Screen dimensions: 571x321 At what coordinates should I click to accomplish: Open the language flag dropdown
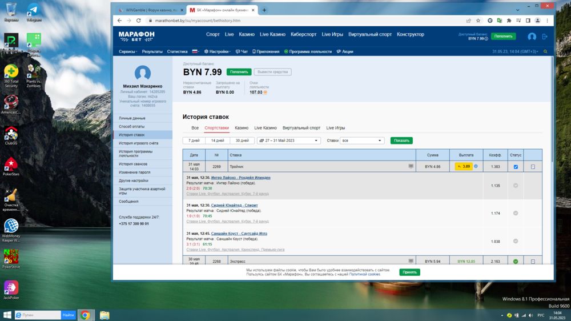tap(195, 51)
